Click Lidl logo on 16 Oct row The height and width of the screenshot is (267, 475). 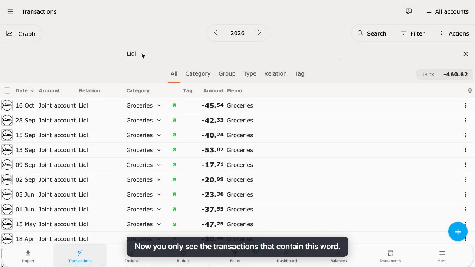click(7, 105)
